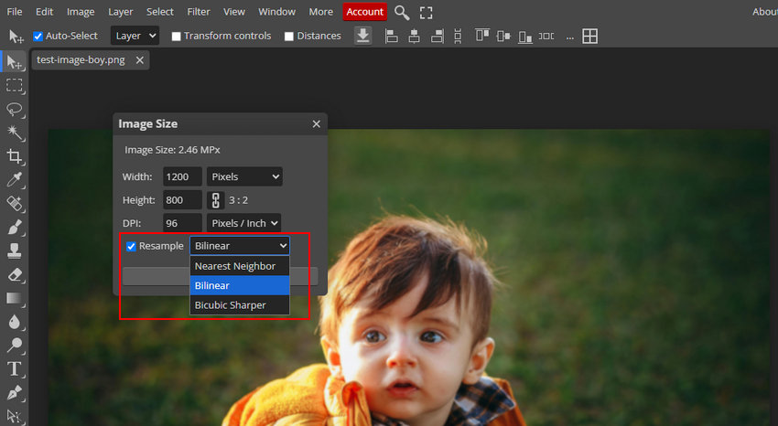The width and height of the screenshot is (778, 426).
Task: Click the distribute horizontal spacing icon
Action: click(546, 36)
